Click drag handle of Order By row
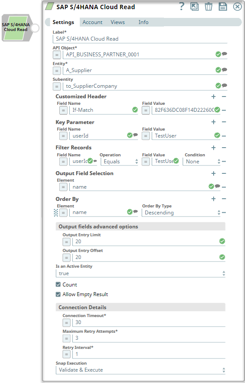This screenshot has width=245, height=383. click(x=56, y=213)
